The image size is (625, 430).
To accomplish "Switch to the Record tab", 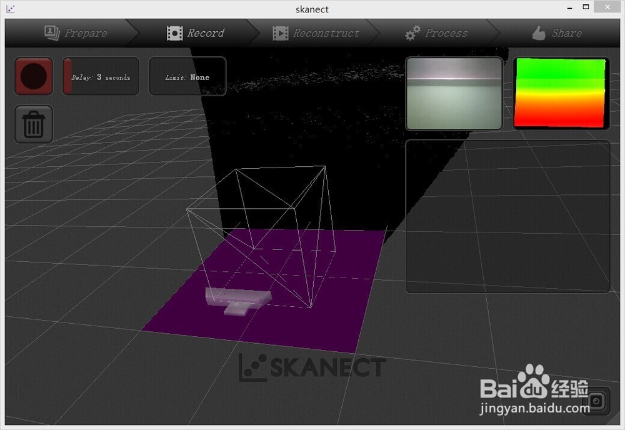I will pos(195,33).
